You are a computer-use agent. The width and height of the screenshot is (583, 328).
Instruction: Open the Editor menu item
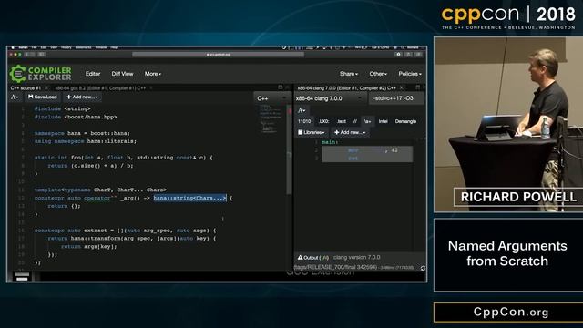(93, 74)
